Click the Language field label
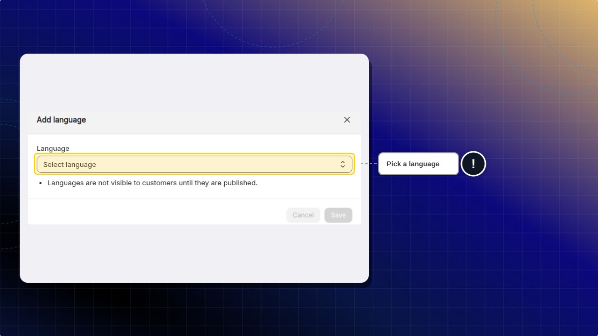 coord(53,148)
